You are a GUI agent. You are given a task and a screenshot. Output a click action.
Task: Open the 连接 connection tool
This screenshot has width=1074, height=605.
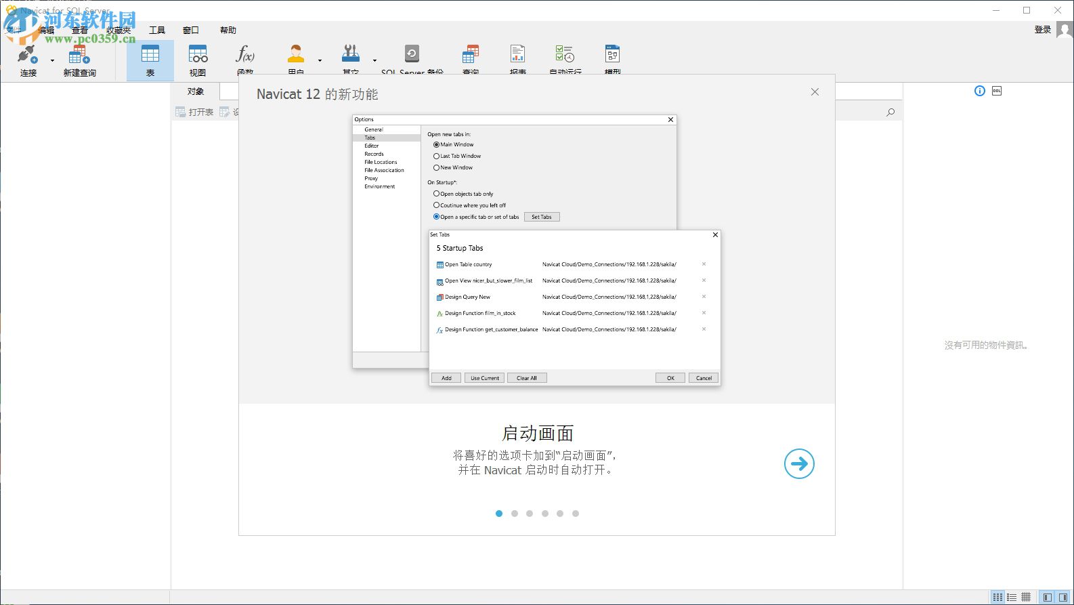tap(28, 60)
